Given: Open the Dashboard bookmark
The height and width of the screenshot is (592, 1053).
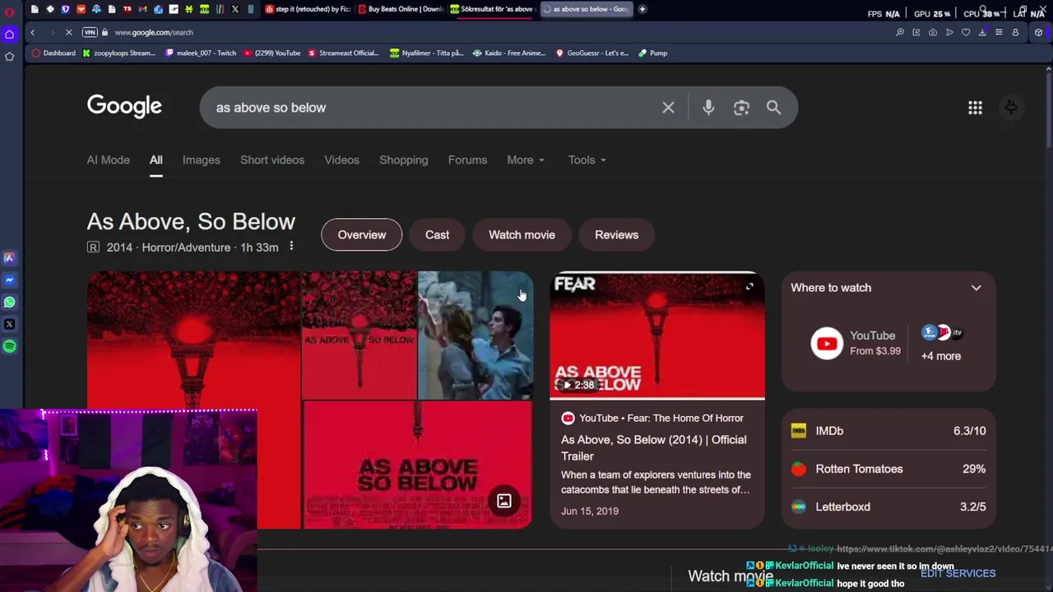Looking at the screenshot, I should tap(53, 53).
